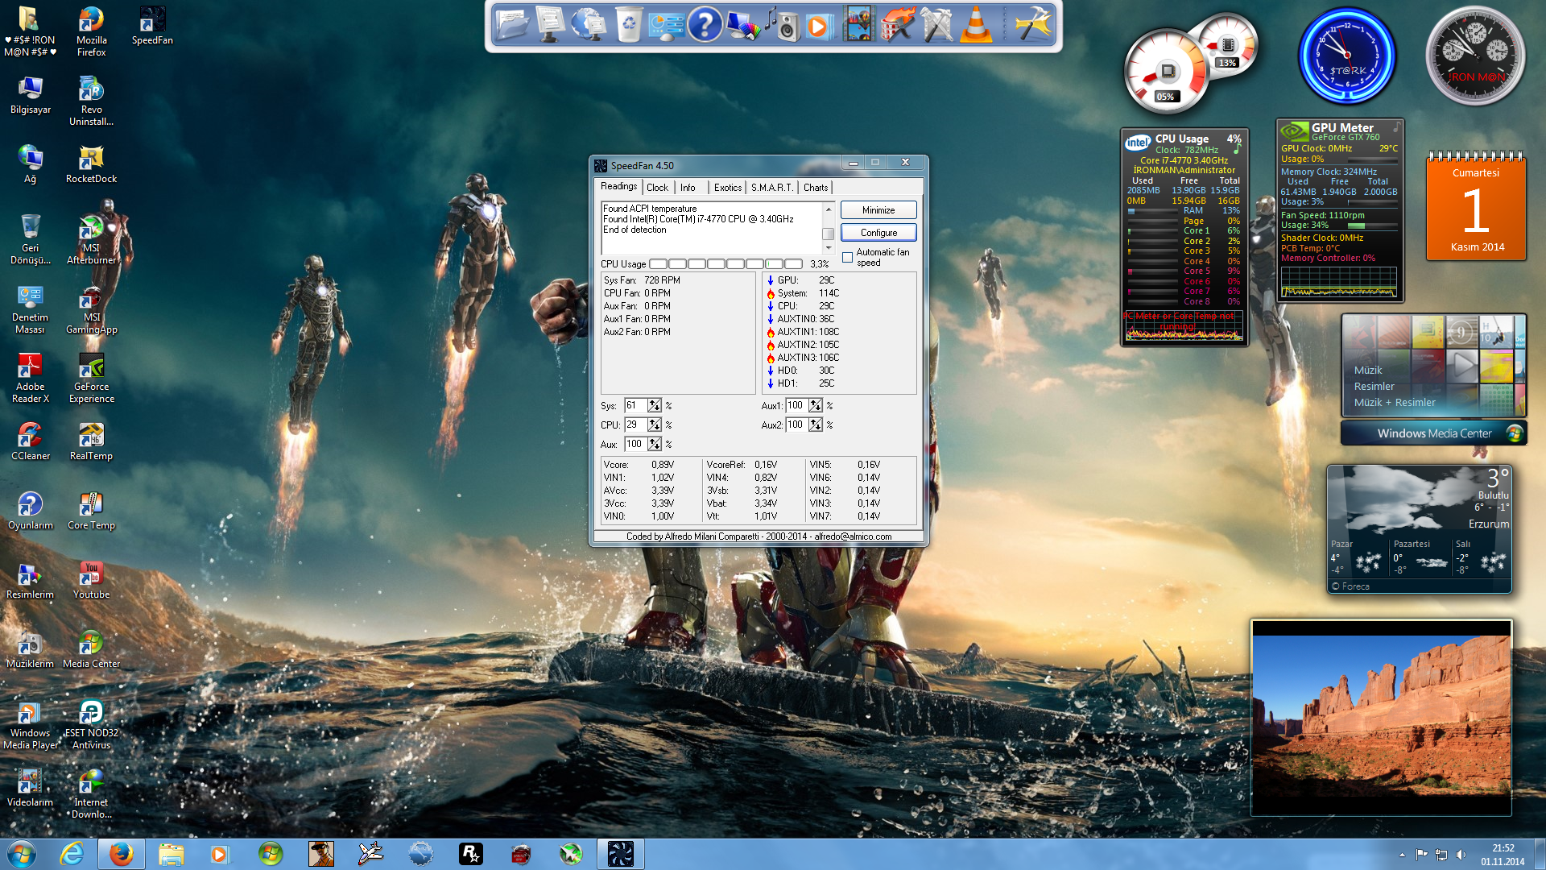Adjust the Sys fan speed spinner
The image size is (1546, 870).
[x=655, y=405]
